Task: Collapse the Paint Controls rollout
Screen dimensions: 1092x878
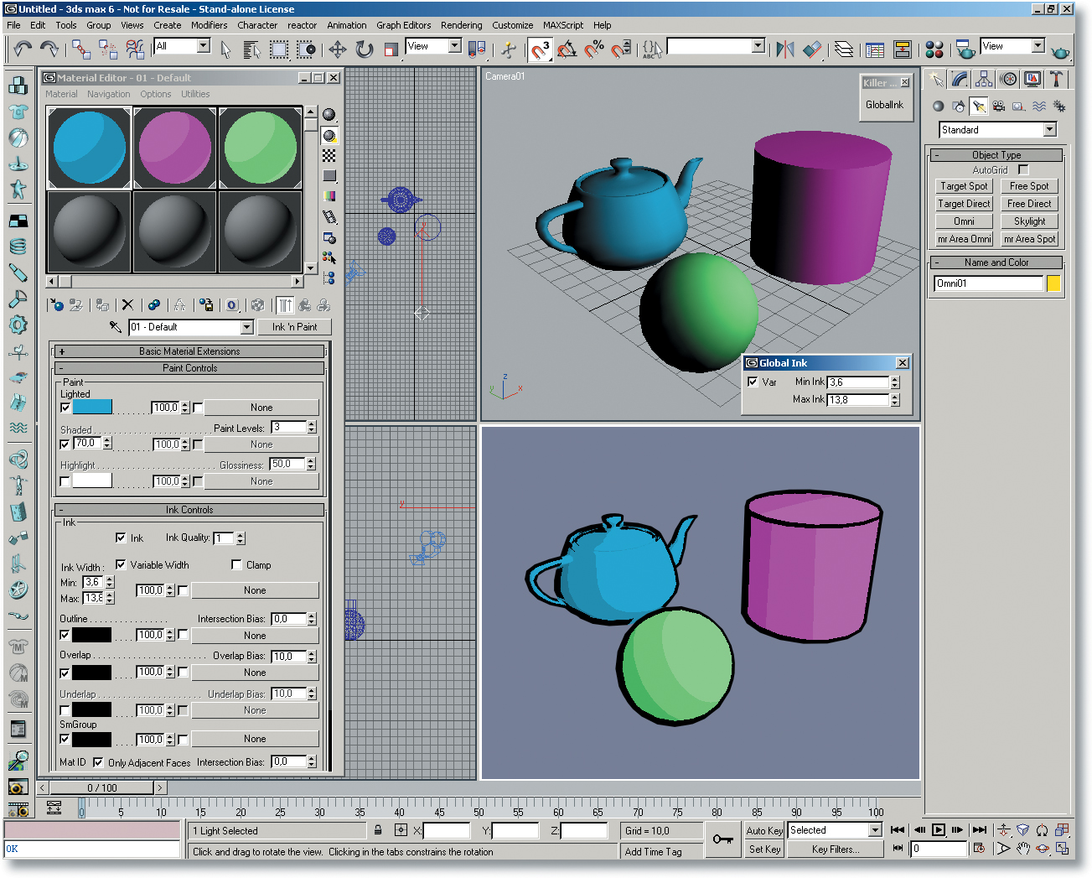Action: [x=189, y=368]
